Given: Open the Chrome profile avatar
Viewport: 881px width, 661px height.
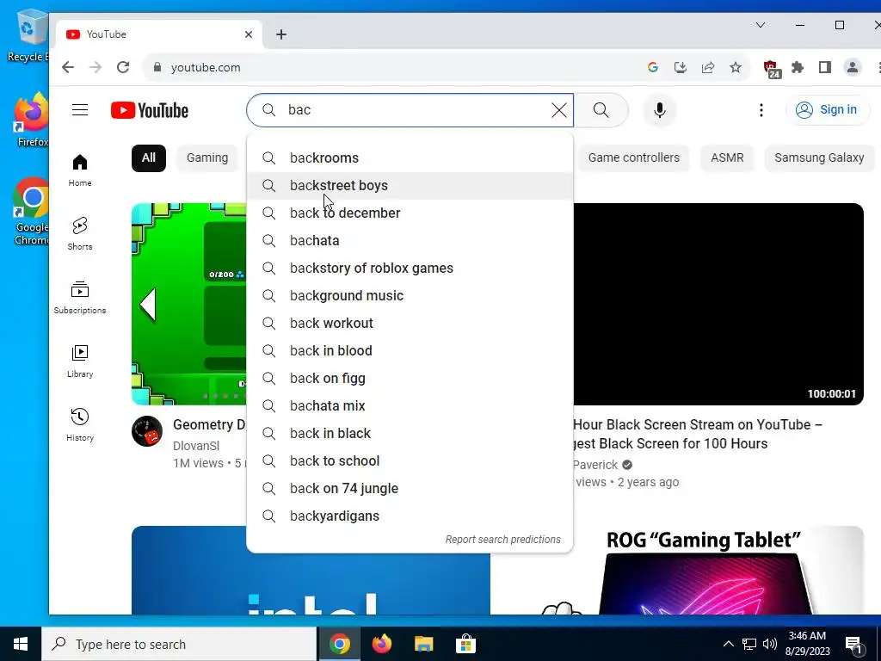Looking at the screenshot, I should coord(853,67).
